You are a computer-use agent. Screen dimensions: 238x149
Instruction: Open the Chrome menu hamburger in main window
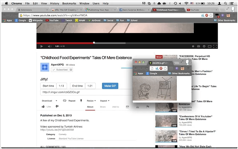click(x=234, y=15)
